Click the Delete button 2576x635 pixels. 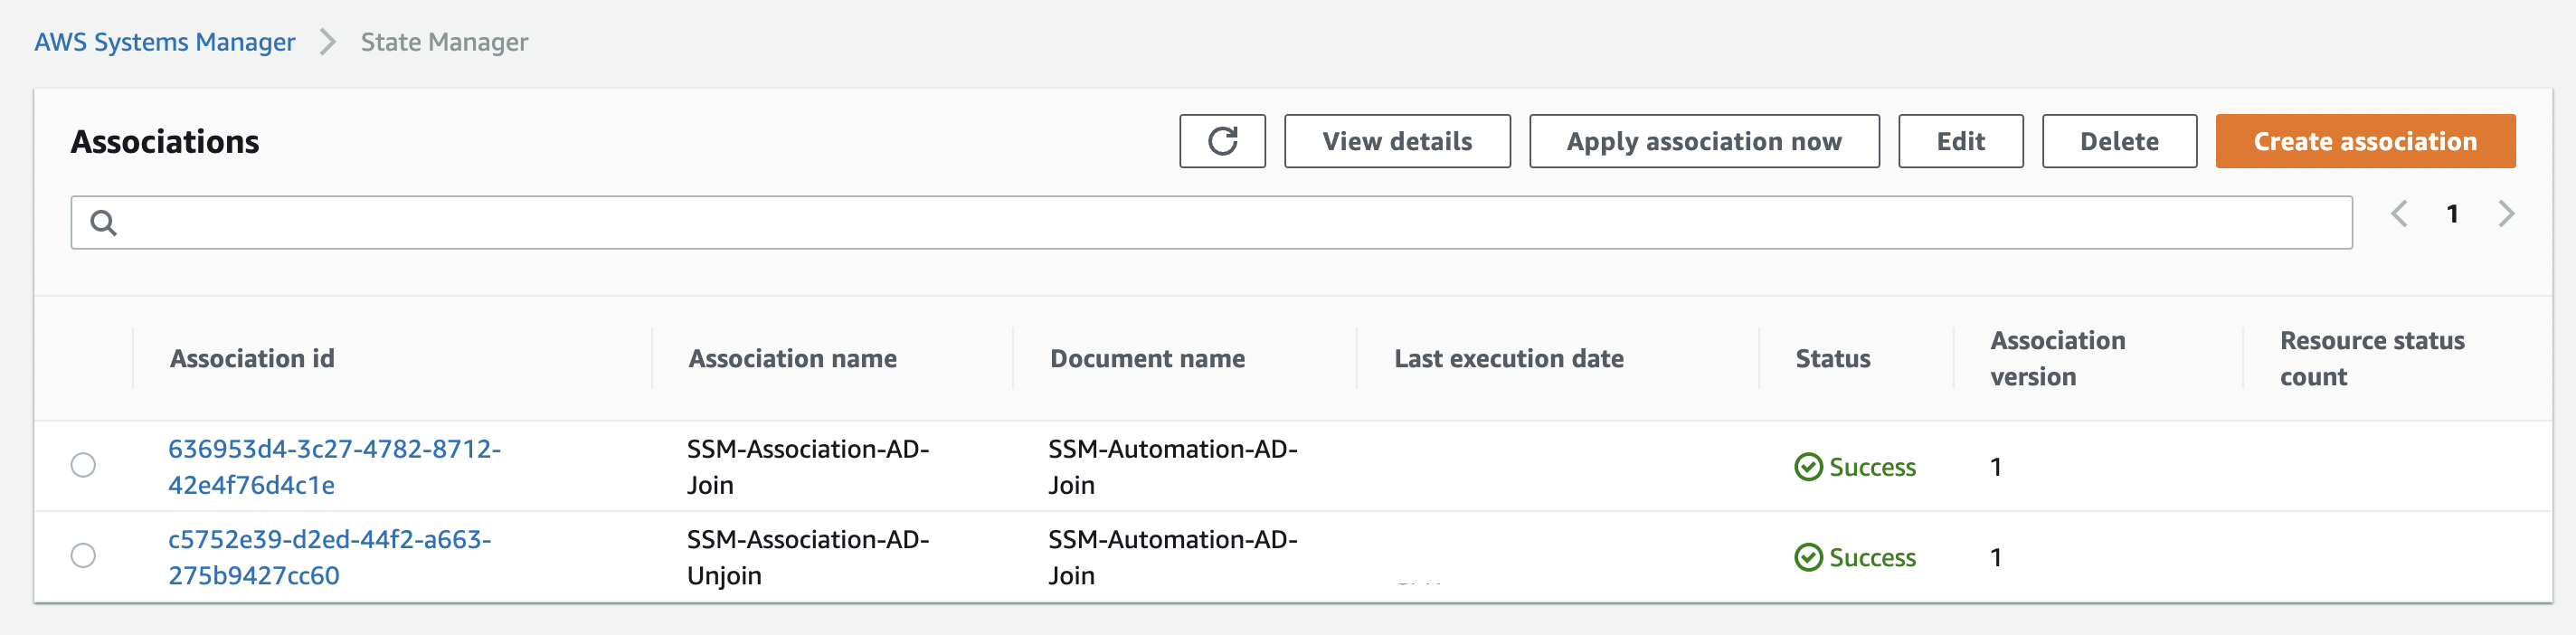point(2118,141)
